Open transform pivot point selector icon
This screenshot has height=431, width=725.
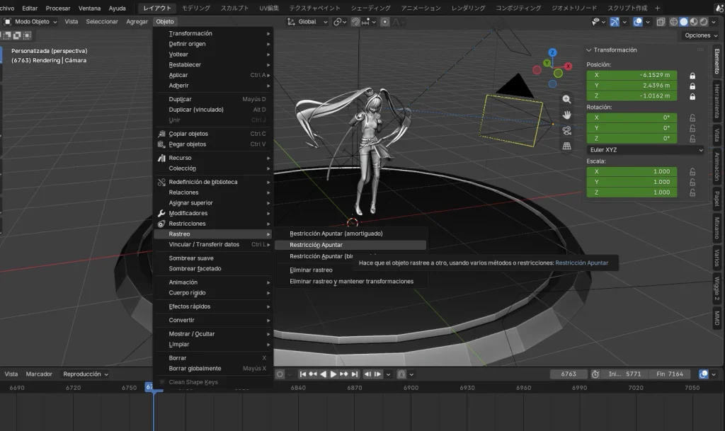[x=340, y=22]
